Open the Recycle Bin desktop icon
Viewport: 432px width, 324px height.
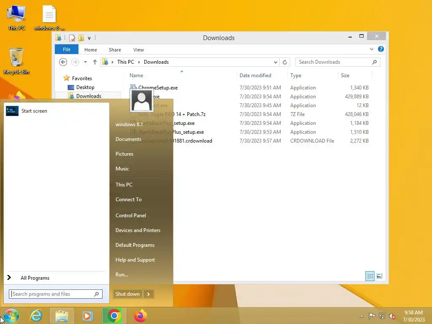tap(16, 61)
